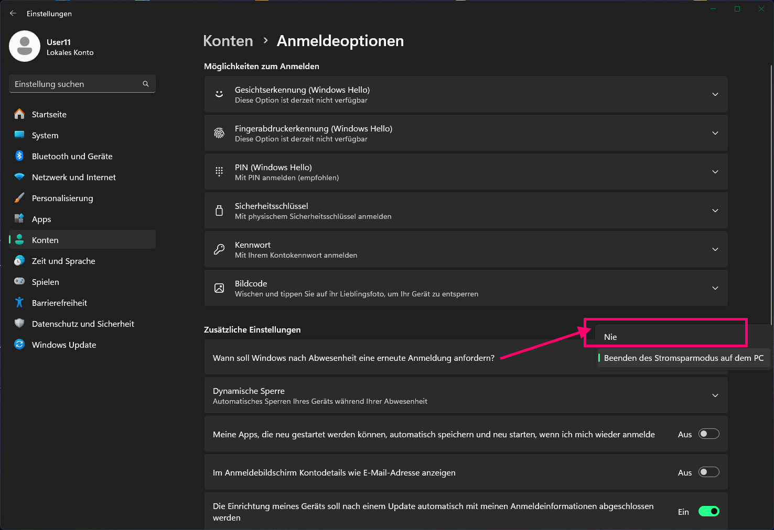Click the Sicherheitsschlüssel USB key icon

(x=219, y=211)
